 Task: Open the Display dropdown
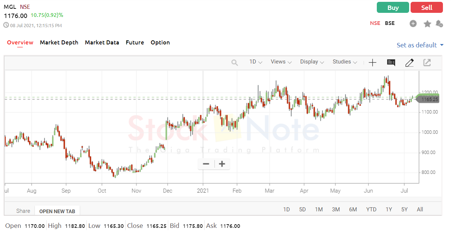click(x=312, y=62)
